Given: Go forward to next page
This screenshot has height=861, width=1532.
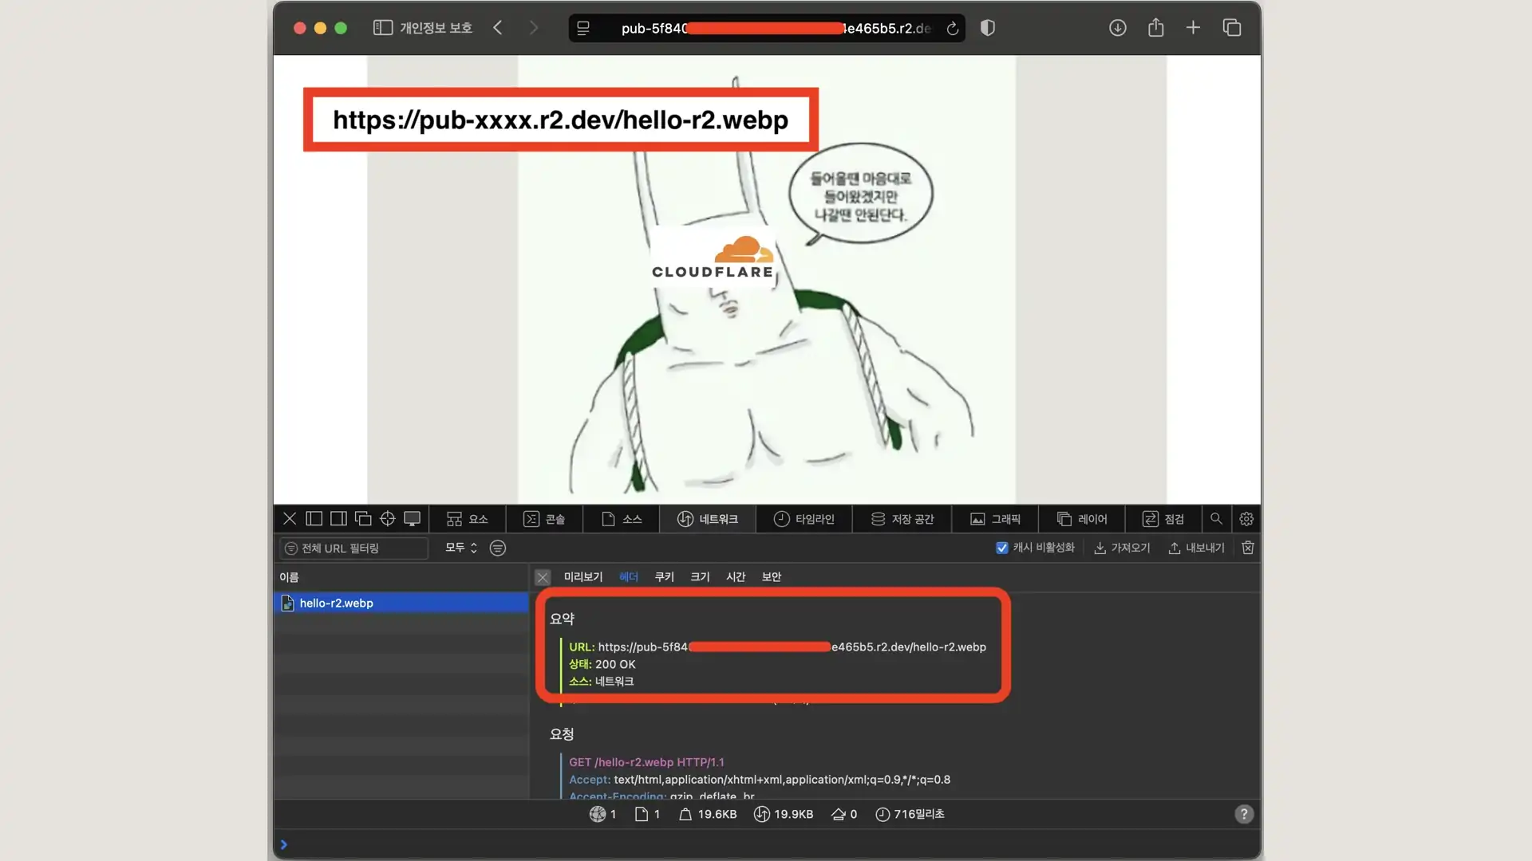Looking at the screenshot, I should click(534, 28).
